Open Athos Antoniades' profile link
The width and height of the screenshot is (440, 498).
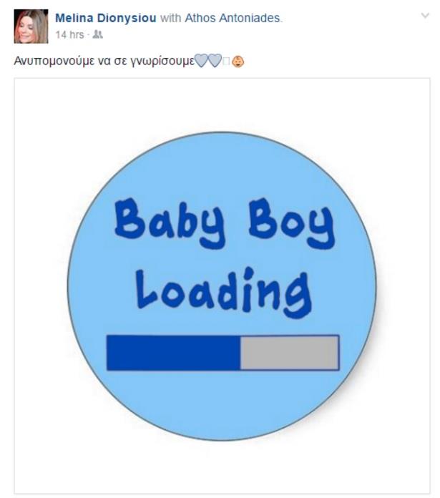tap(233, 18)
